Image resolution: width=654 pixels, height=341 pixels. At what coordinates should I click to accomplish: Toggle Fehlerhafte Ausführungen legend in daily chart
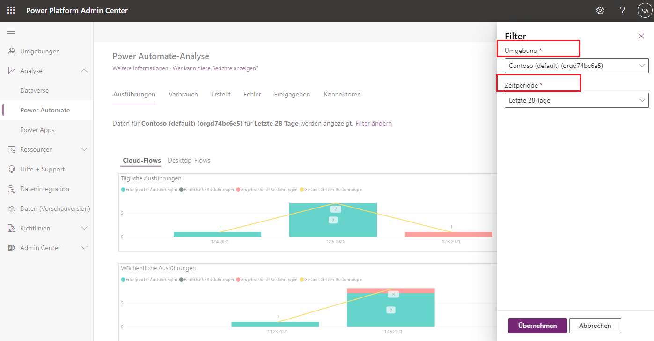(206, 190)
